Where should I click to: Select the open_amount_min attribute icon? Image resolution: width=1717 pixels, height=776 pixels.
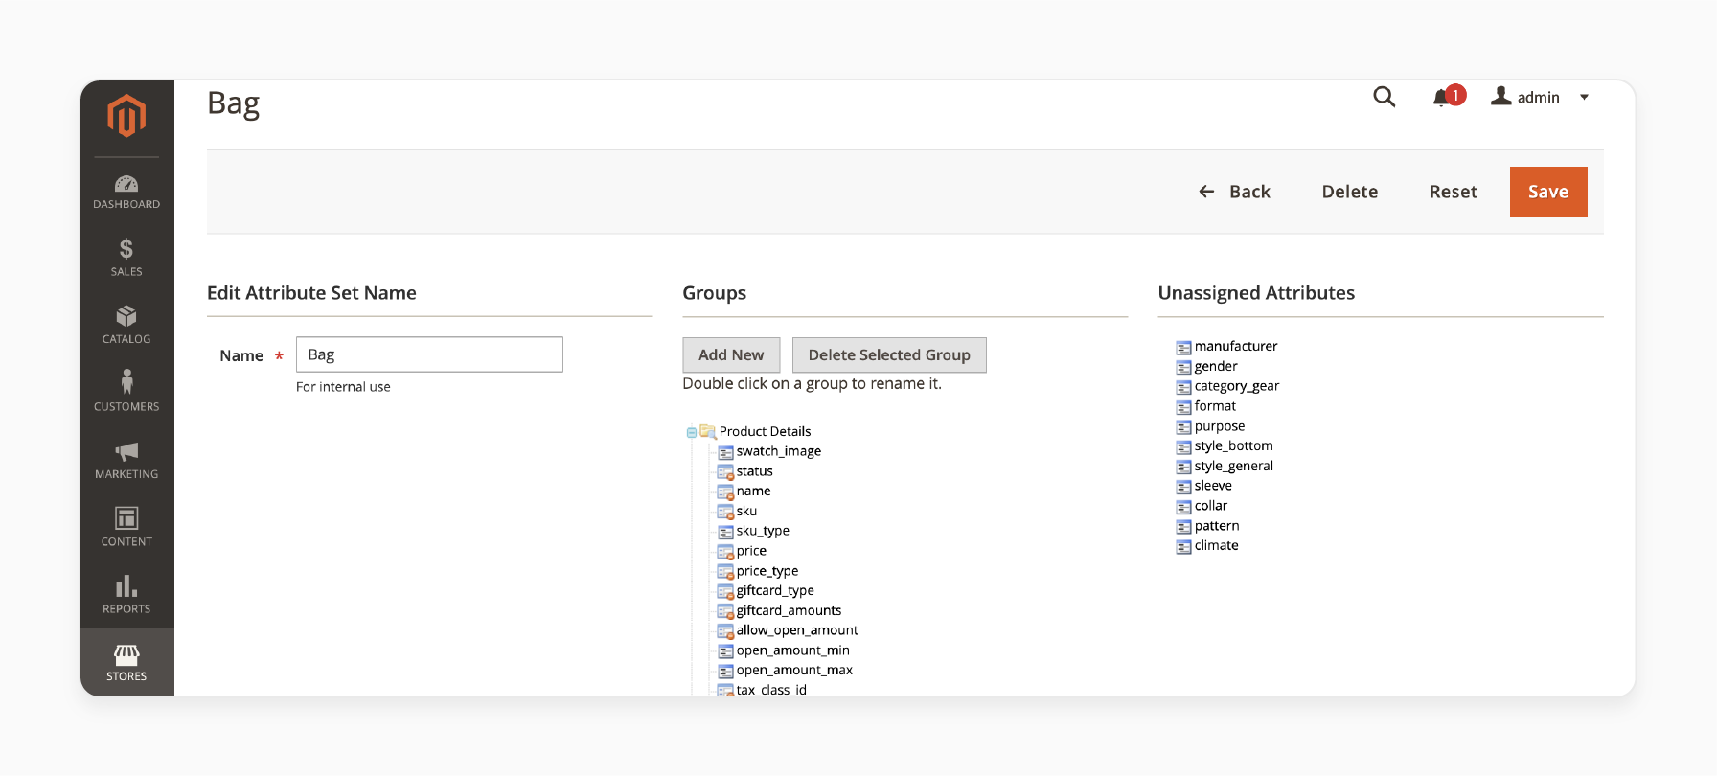point(725,651)
